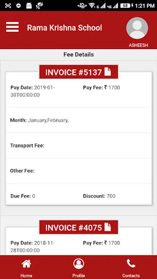
Task: Tap the Profile person icon
Action: click(x=79, y=264)
